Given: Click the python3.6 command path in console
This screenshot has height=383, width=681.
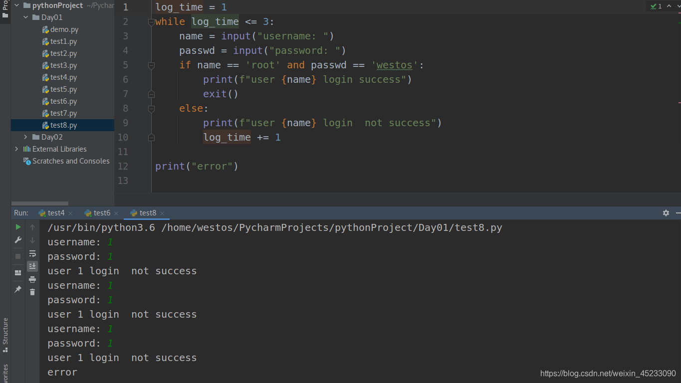Looking at the screenshot, I should coord(101,228).
